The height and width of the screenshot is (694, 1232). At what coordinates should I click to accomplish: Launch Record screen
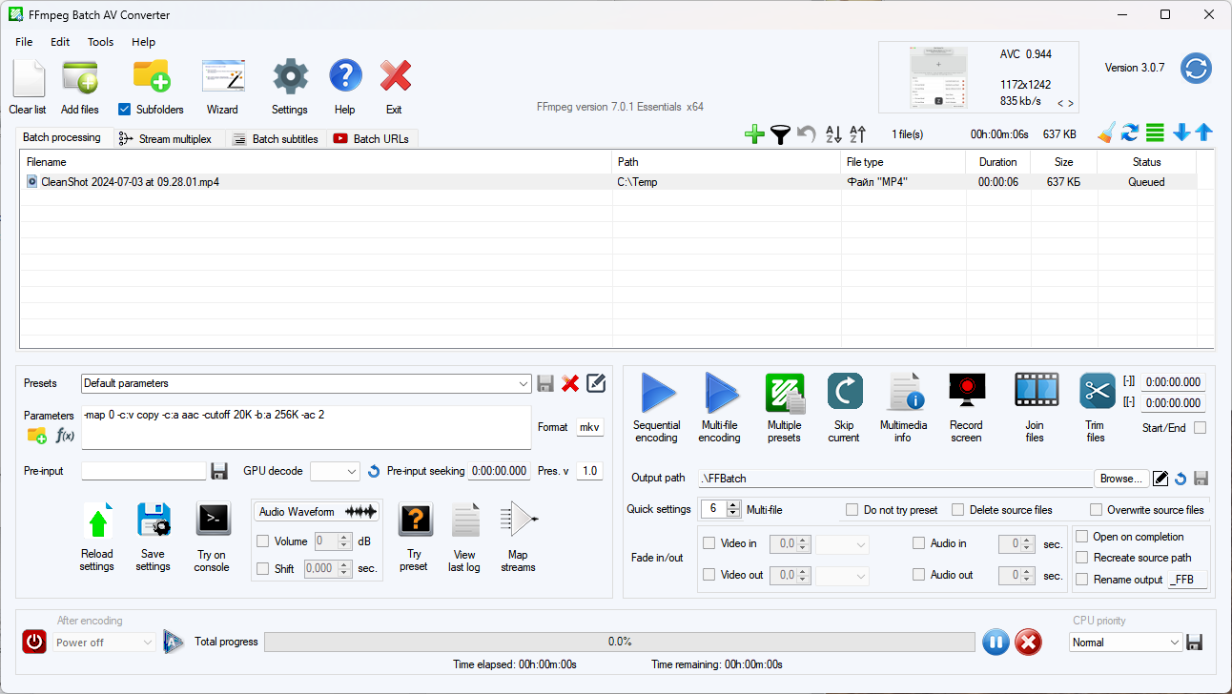point(966,391)
